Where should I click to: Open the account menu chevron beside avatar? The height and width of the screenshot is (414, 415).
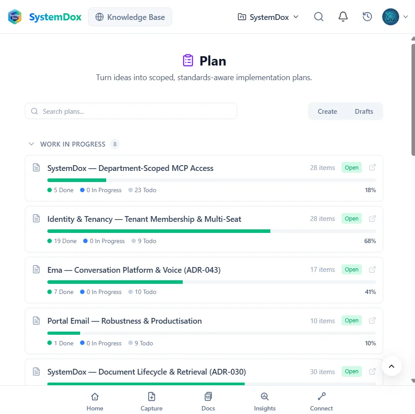point(405,17)
